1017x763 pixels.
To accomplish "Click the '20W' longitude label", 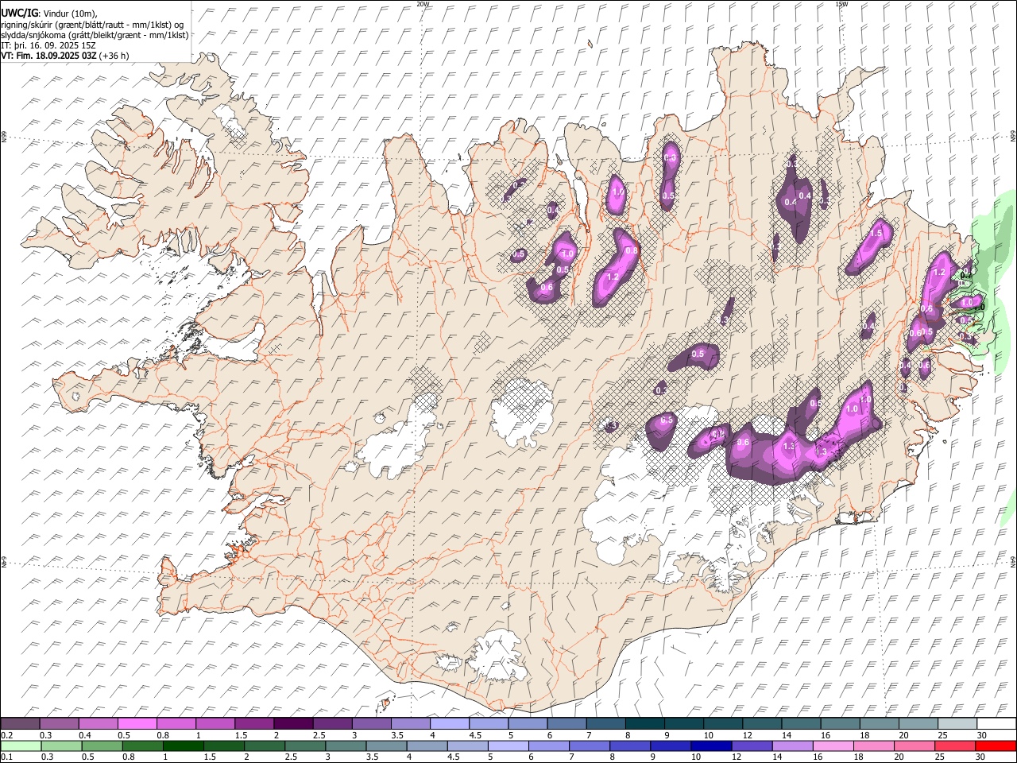I will coord(423,4).
